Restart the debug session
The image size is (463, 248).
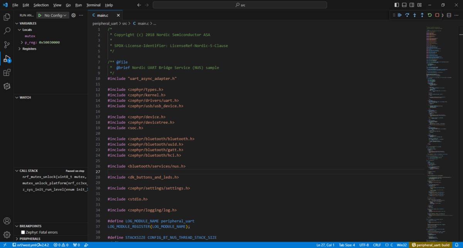tap(430, 15)
